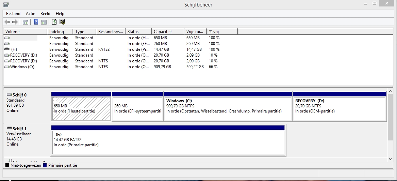The height and width of the screenshot is (181, 397).
Task: Click the down arrow of the disk pane scrollbar
Action: point(390,159)
